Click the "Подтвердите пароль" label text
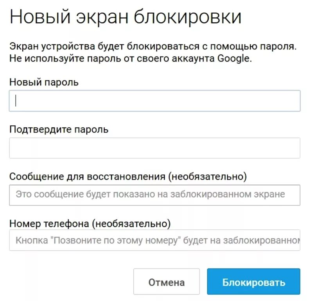This screenshot has width=311, height=301. point(59,129)
